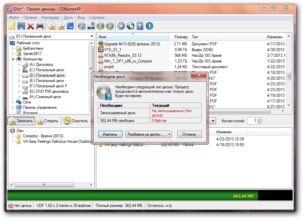Open the Диск menu
This screenshot has width=303, height=219.
(x=68, y=17)
